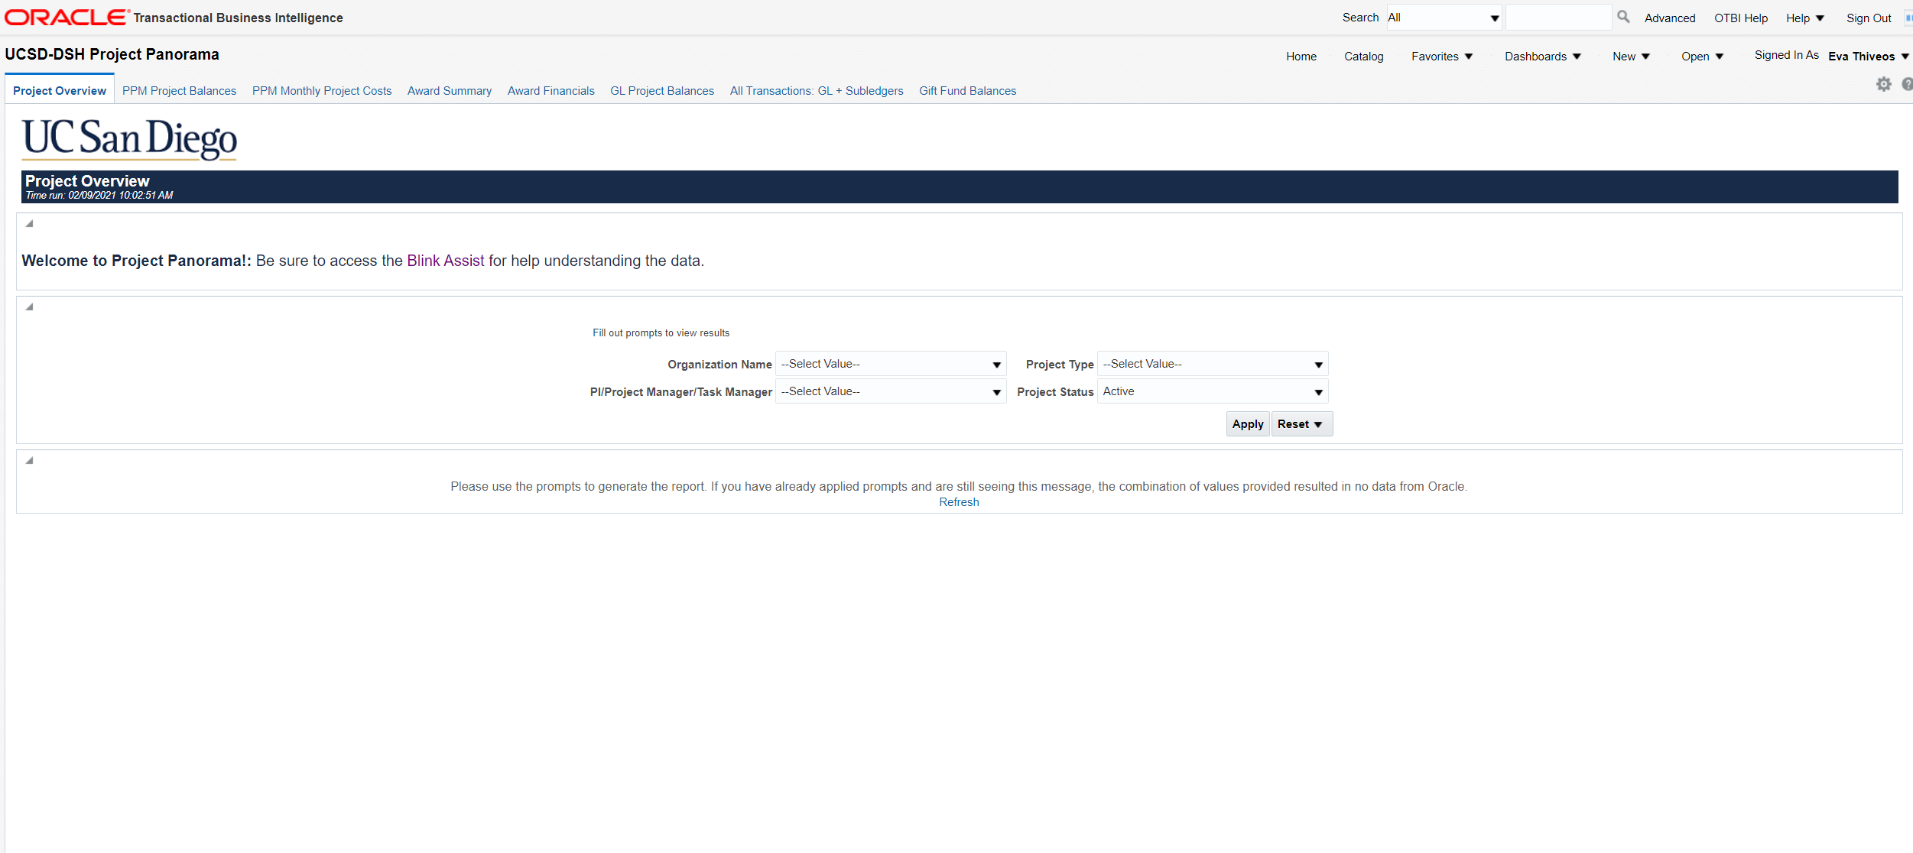
Task: Open the Blink Assist link
Action: [445, 261]
